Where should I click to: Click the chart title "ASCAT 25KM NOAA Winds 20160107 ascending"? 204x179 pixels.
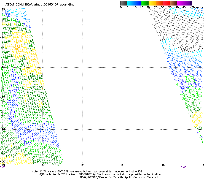pos(40,5)
